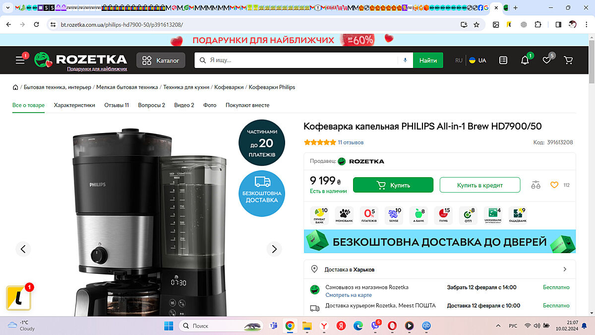Open the notifications bell icon
The image size is (595, 335).
pos(525,61)
